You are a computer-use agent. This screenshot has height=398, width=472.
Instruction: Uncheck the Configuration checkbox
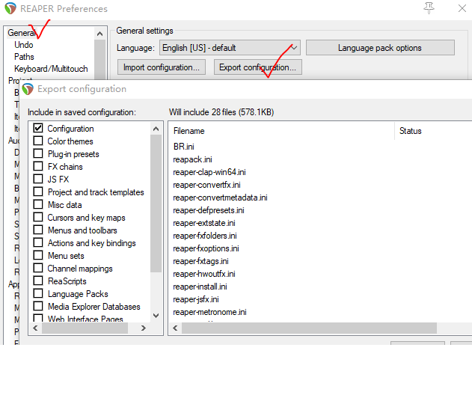point(38,128)
